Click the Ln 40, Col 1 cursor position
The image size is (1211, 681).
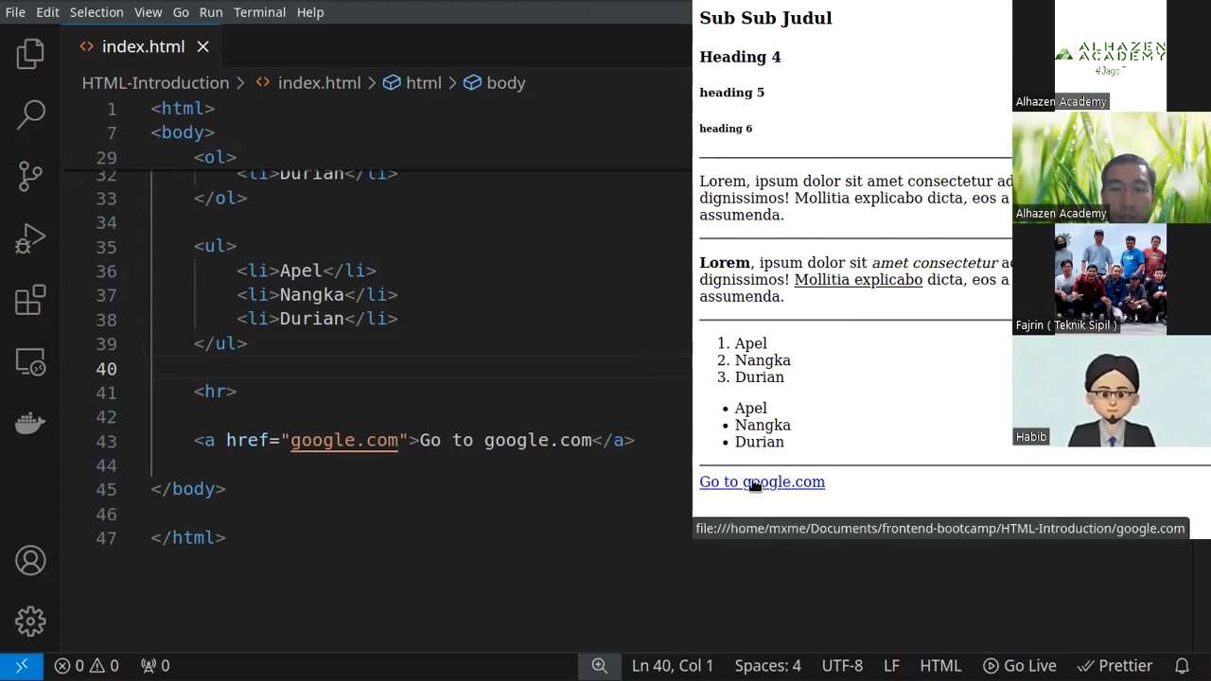pyautogui.click(x=673, y=666)
